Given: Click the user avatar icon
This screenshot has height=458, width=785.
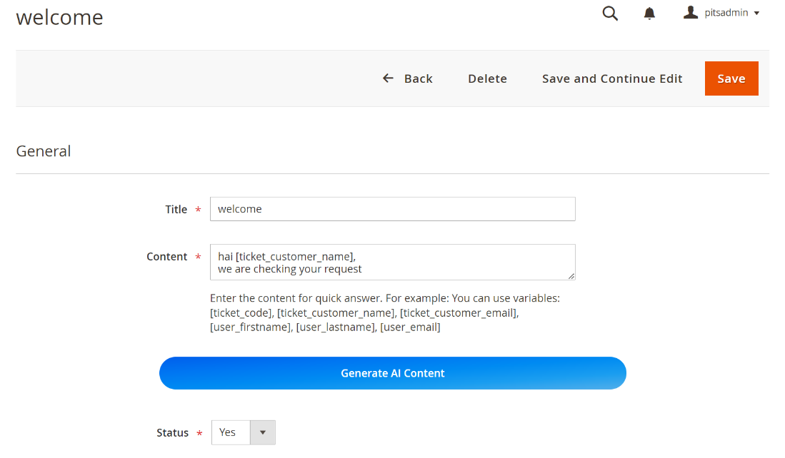Looking at the screenshot, I should tap(690, 13).
